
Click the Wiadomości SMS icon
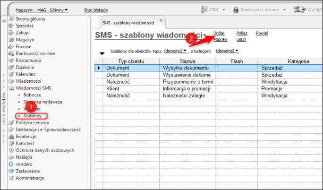(11, 88)
